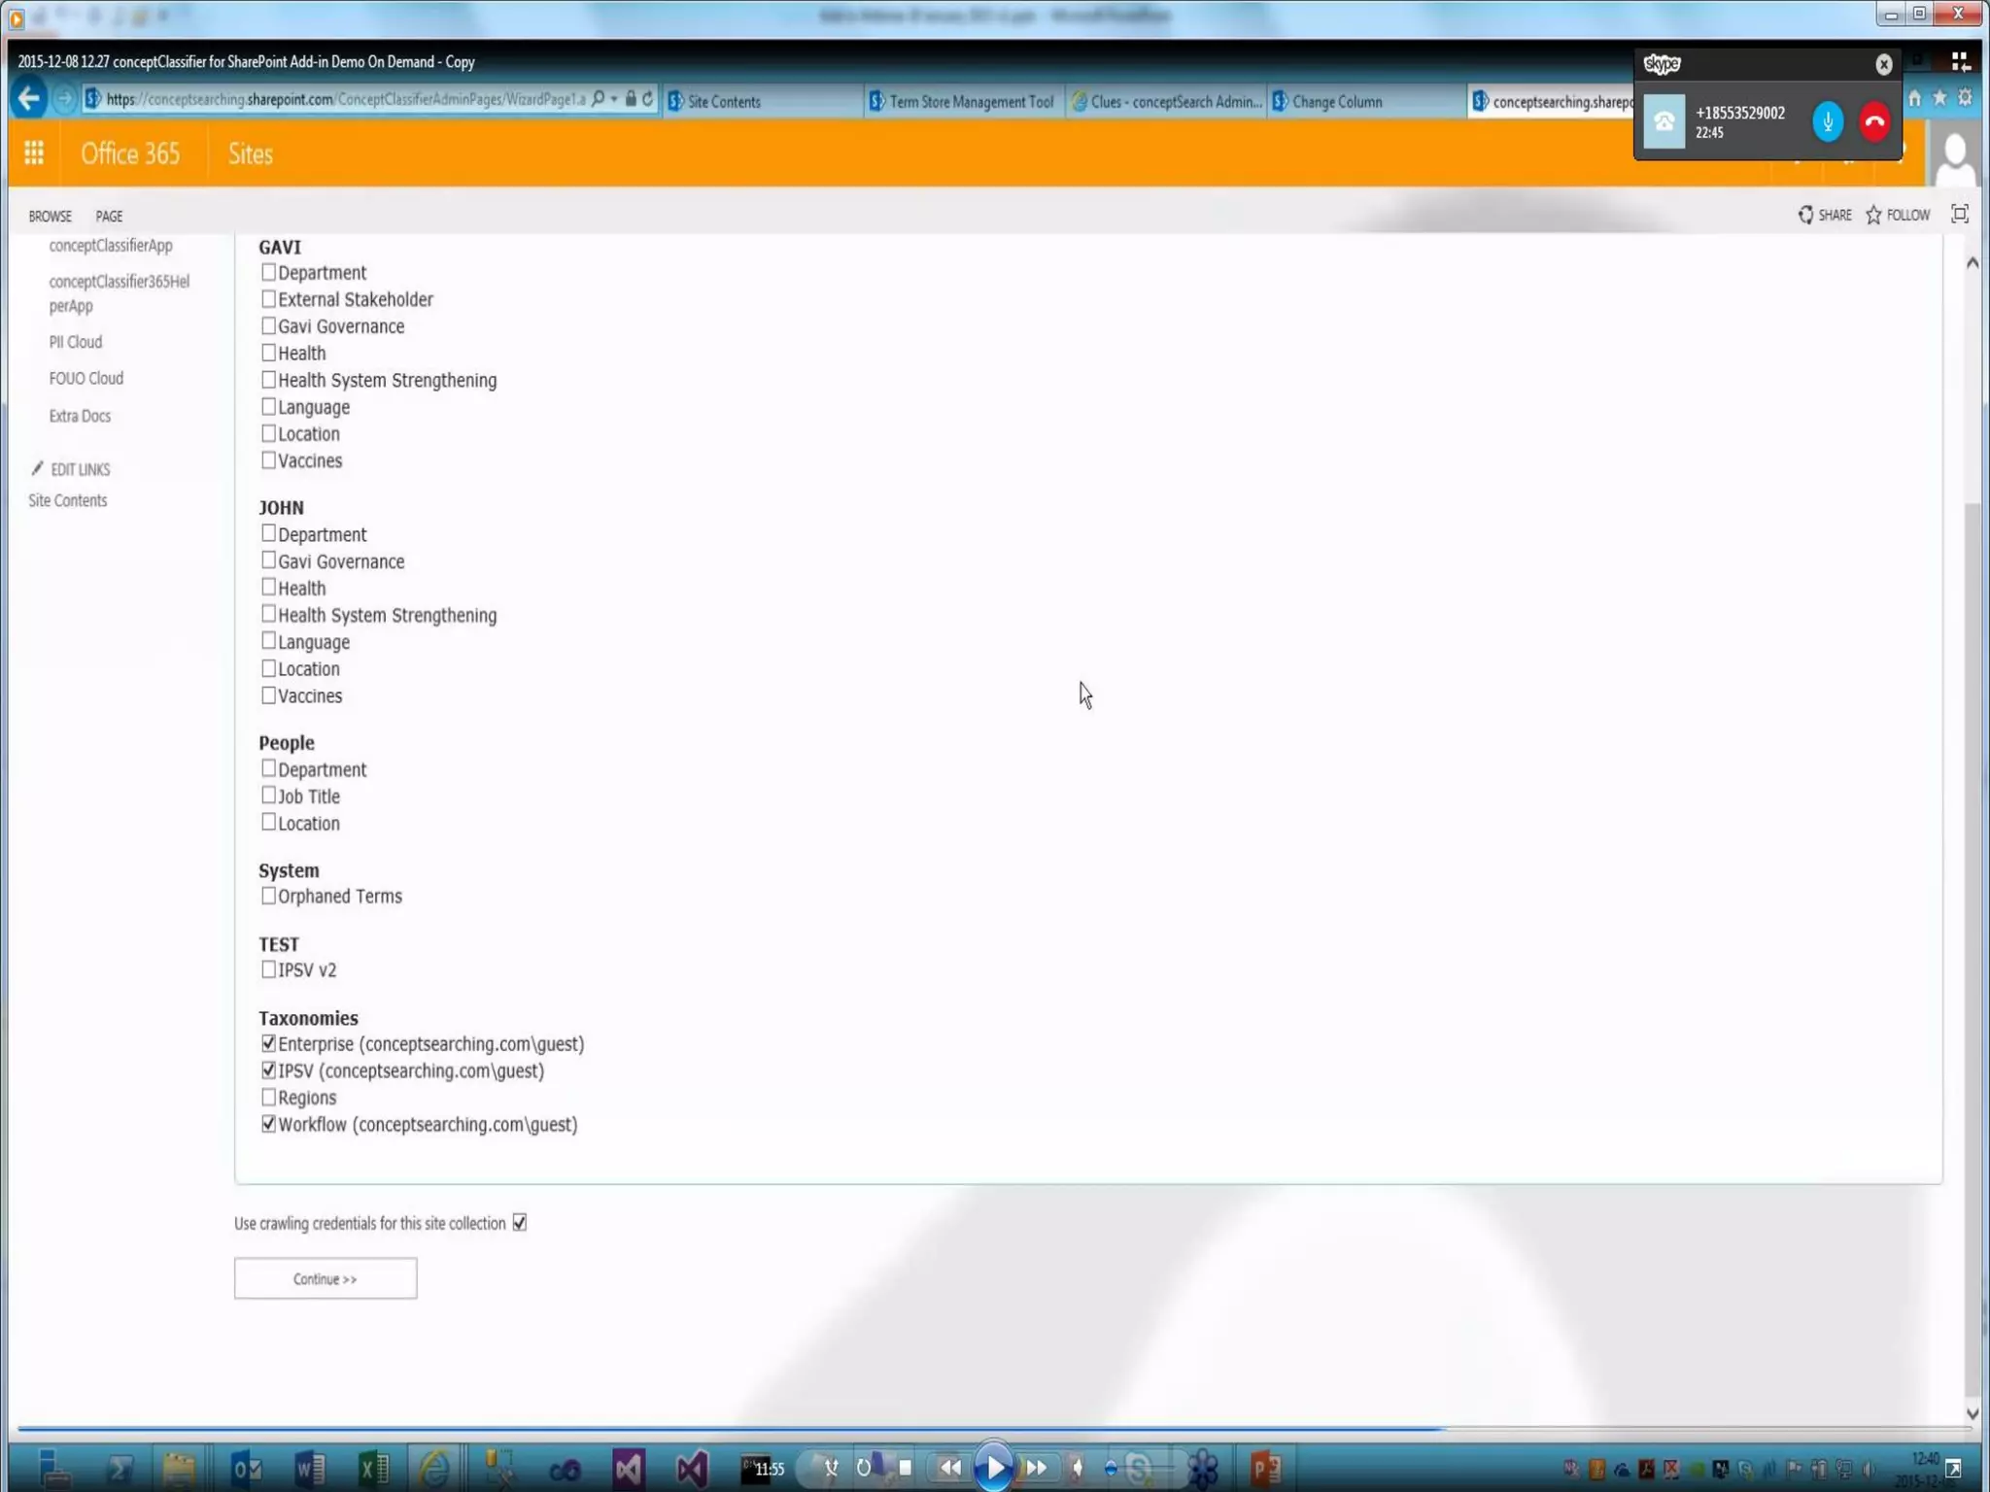Image resolution: width=1990 pixels, height=1492 pixels.
Task: Hang up the Skype call
Action: click(x=1874, y=122)
